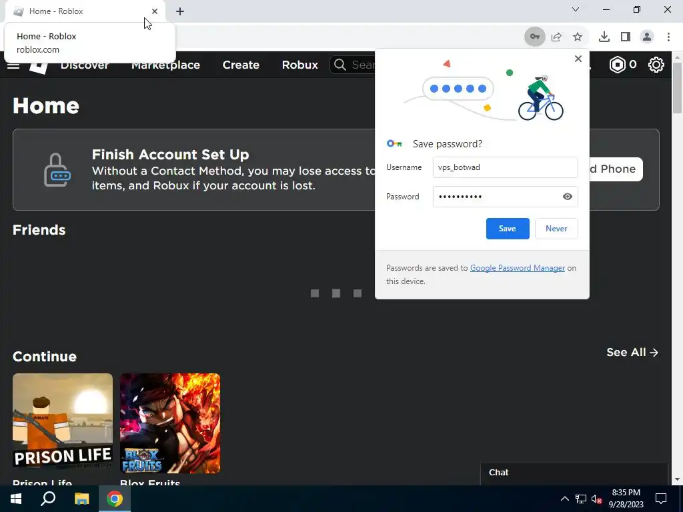The image size is (683, 512).
Task: Open the Marketplace nav item
Action: click(165, 65)
